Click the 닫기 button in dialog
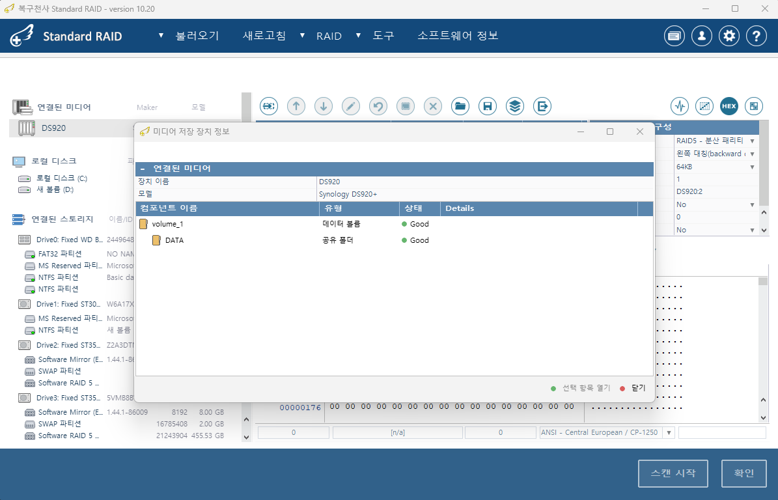 pyautogui.click(x=633, y=388)
